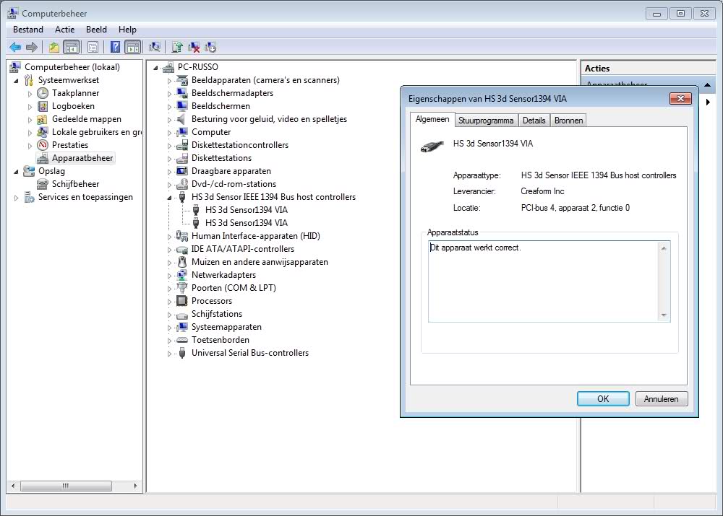Click scan for hardware changes icon

(154, 47)
